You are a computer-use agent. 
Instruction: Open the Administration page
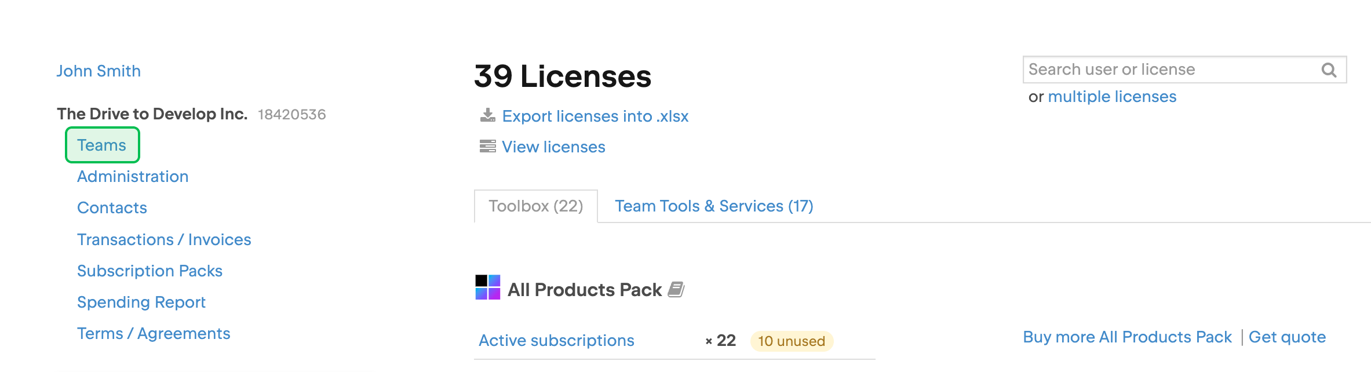pyautogui.click(x=132, y=176)
